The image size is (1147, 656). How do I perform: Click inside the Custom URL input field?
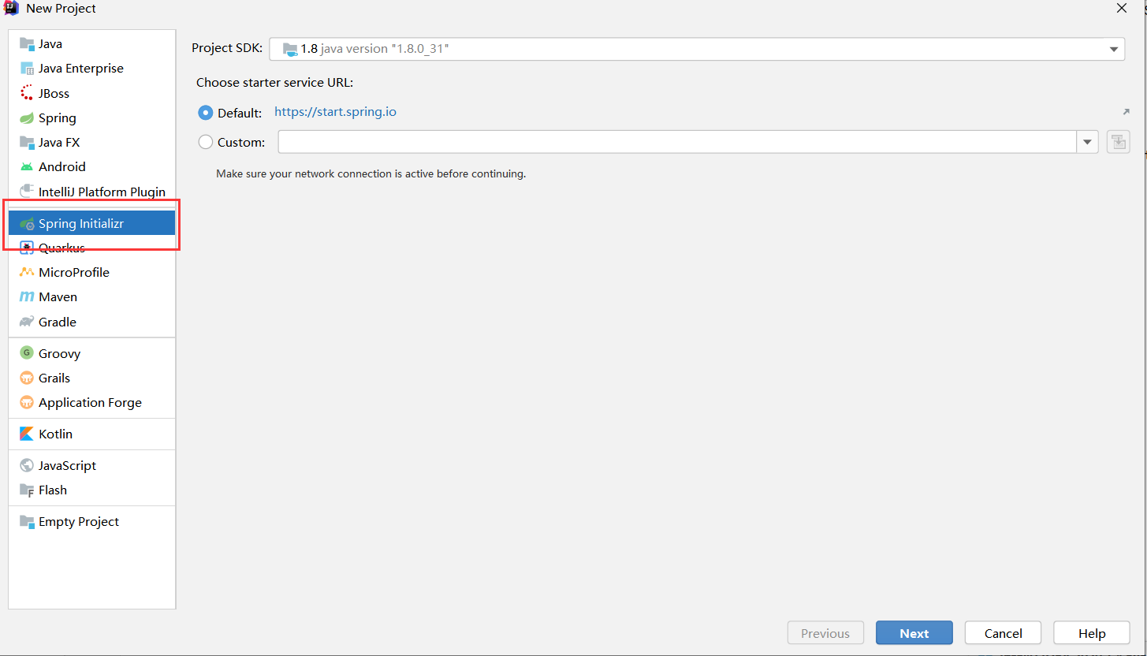point(677,142)
